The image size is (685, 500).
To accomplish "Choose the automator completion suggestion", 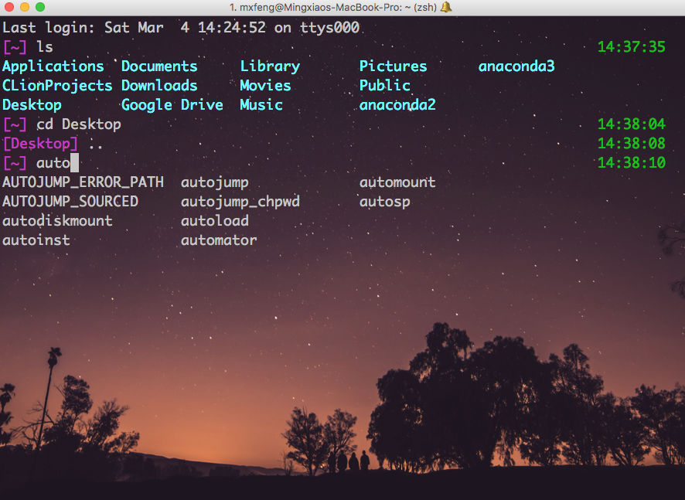I will [219, 240].
